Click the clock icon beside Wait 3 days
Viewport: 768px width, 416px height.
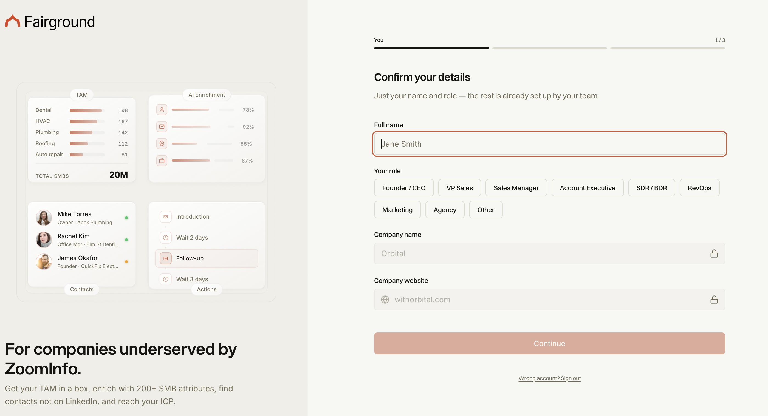point(165,279)
